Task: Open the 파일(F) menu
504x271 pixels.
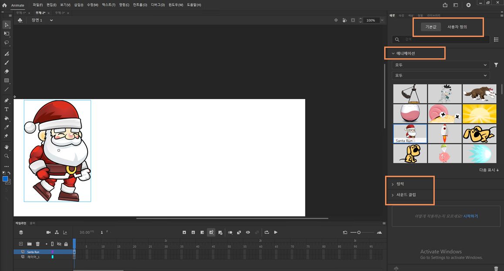Action: point(37,5)
